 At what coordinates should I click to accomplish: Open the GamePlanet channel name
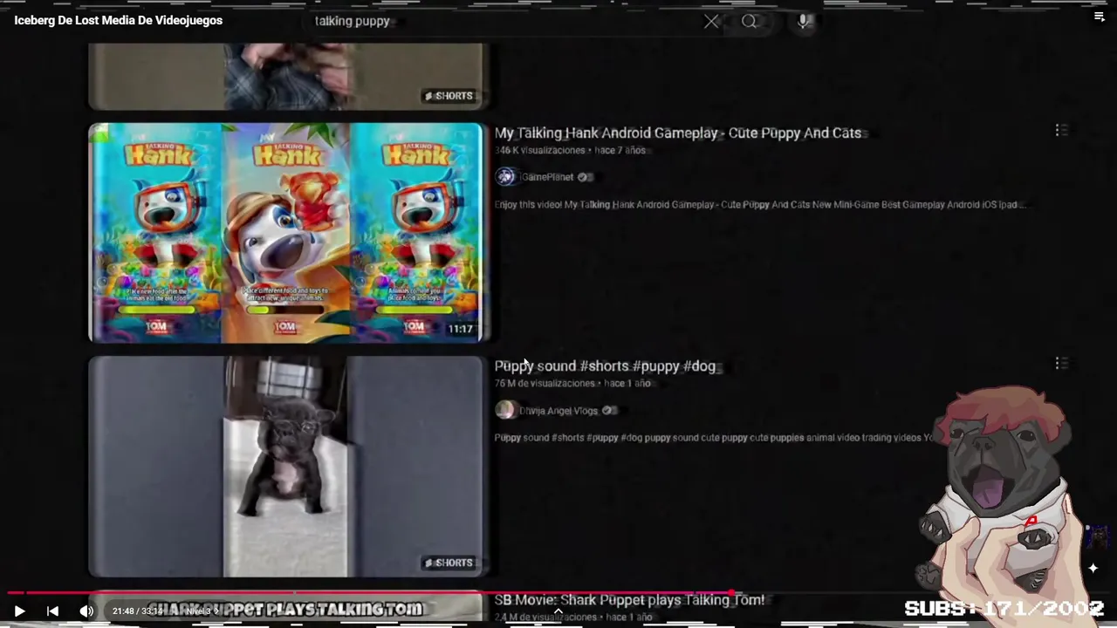coord(547,177)
